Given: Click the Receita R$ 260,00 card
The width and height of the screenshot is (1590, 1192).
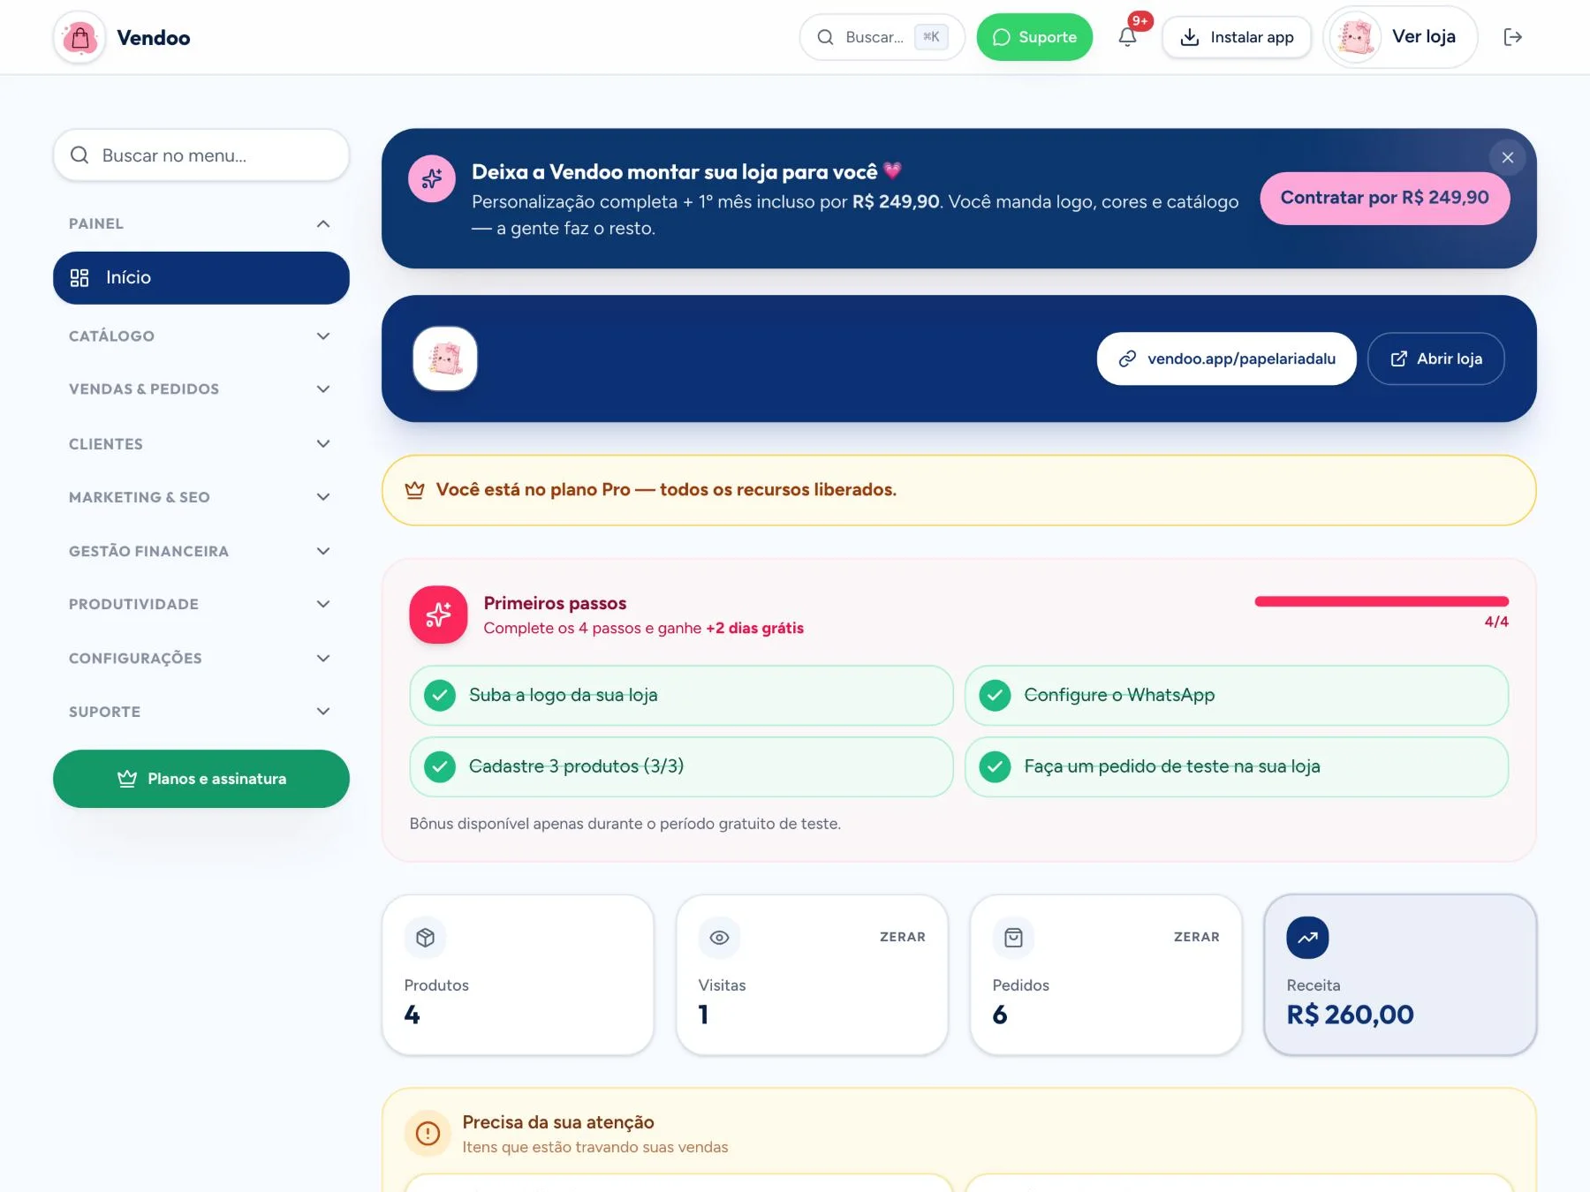Looking at the screenshot, I should pos(1400,975).
